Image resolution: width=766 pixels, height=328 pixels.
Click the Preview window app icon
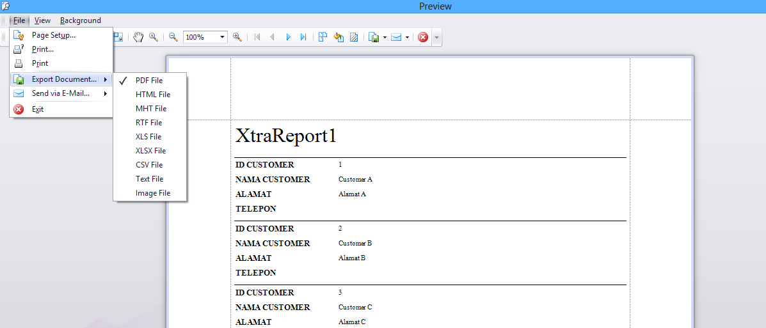pos(5,6)
